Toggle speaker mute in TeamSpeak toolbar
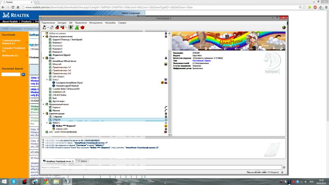Screen dimensions: 329x185 coord(62,27)
